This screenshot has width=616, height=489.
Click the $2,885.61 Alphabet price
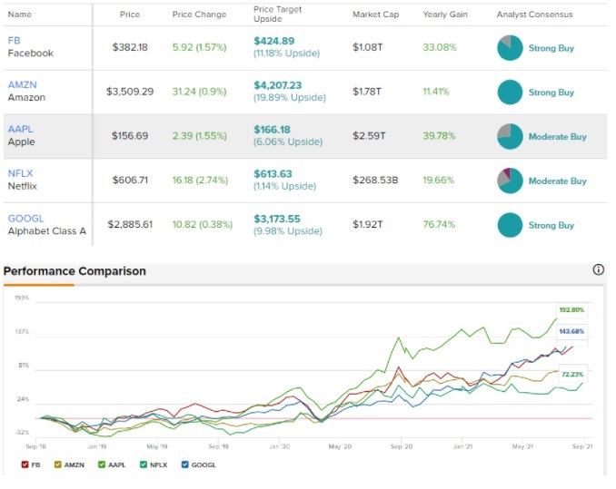[130, 225]
